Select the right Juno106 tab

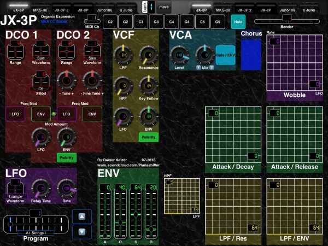287,8
